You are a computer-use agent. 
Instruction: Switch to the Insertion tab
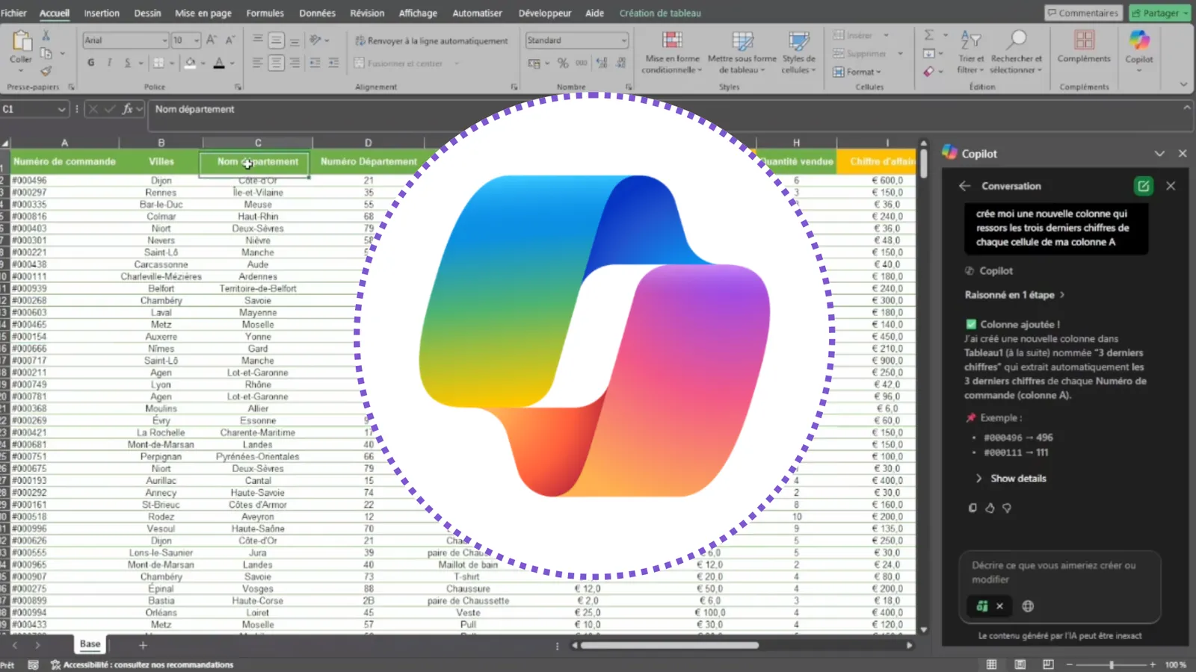[102, 13]
